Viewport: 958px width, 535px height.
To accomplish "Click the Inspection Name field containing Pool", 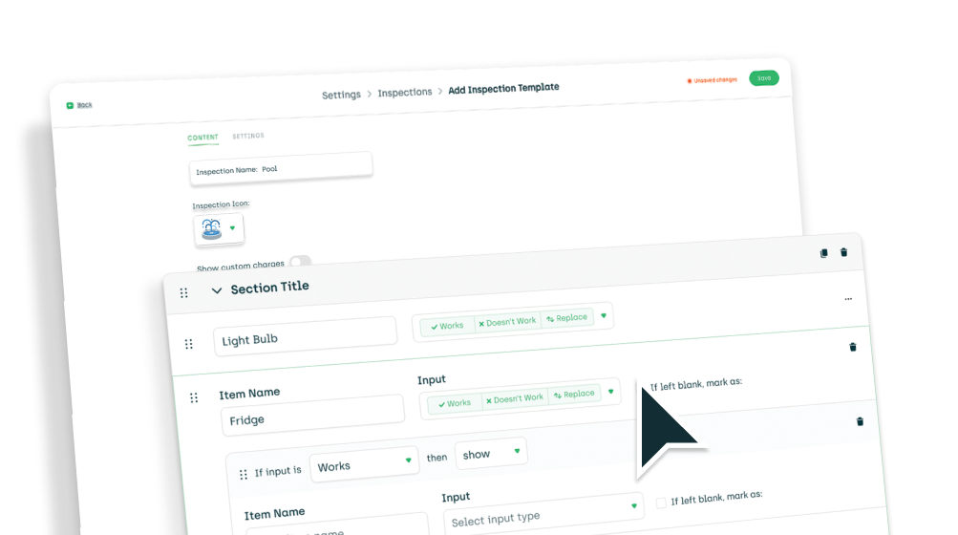I will 281,169.
